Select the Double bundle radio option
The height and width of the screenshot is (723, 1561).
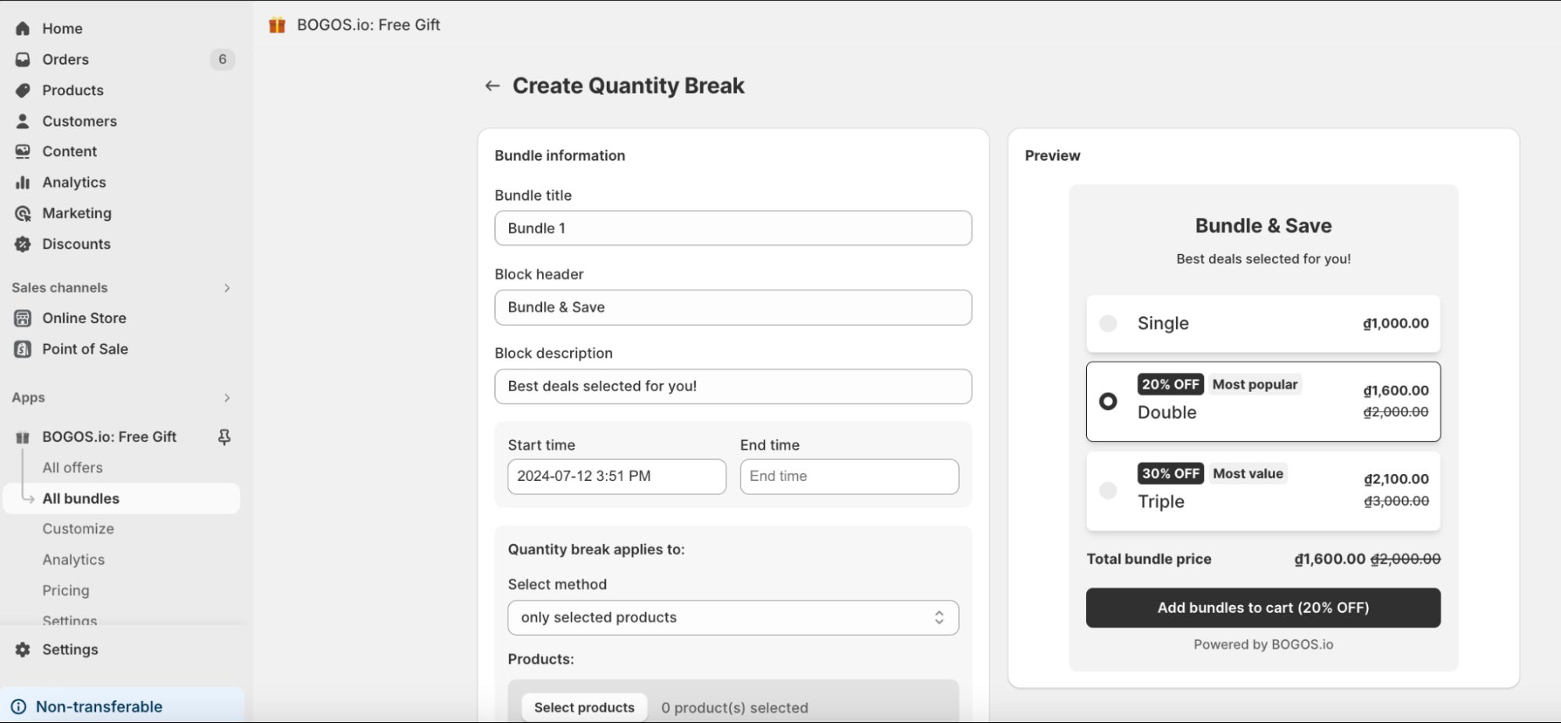1107,401
